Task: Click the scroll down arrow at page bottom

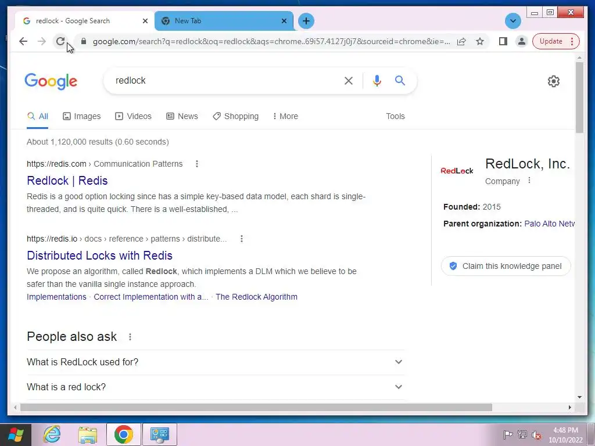Action: tap(579, 397)
